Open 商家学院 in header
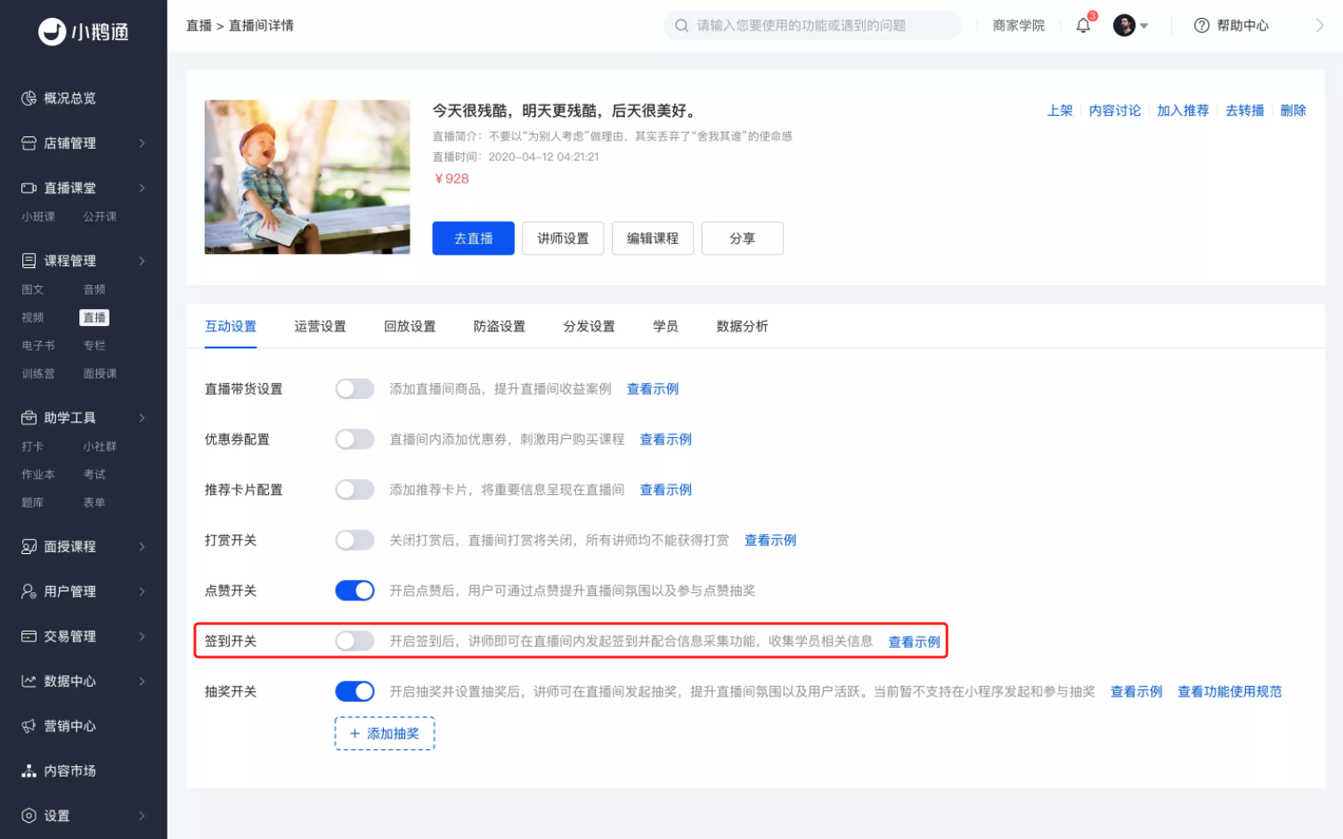This screenshot has width=1343, height=839. tap(1019, 26)
